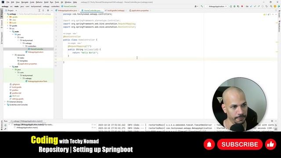Click the controllers breadcrumb in navigation bar
The height and width of the screenshot is (158, 281).
pos(55,6)
